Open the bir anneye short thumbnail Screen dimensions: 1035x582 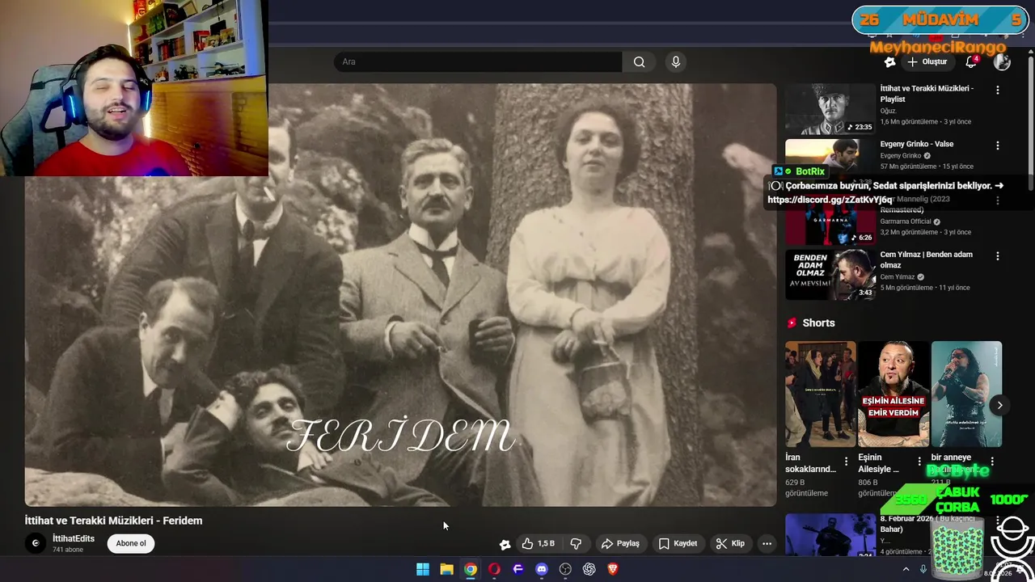coord(966,394)
